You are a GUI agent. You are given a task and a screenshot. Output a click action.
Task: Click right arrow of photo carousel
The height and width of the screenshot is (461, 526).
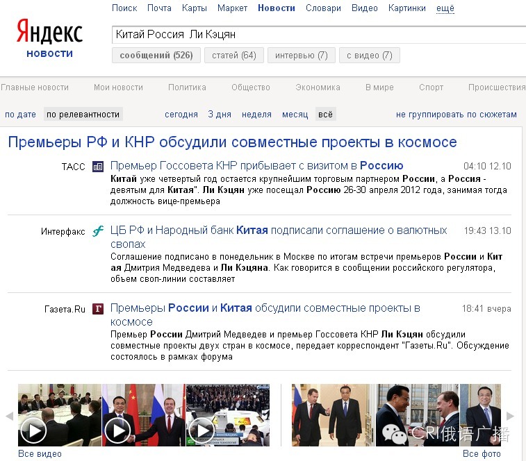510,416
